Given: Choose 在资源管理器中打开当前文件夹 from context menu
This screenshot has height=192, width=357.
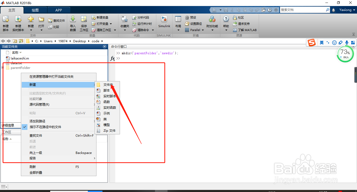Looking at the screenshot, I should point(59,77).
